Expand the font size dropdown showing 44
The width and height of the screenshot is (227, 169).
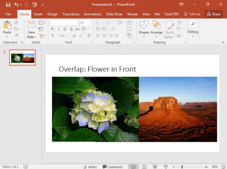pos(90,22)
